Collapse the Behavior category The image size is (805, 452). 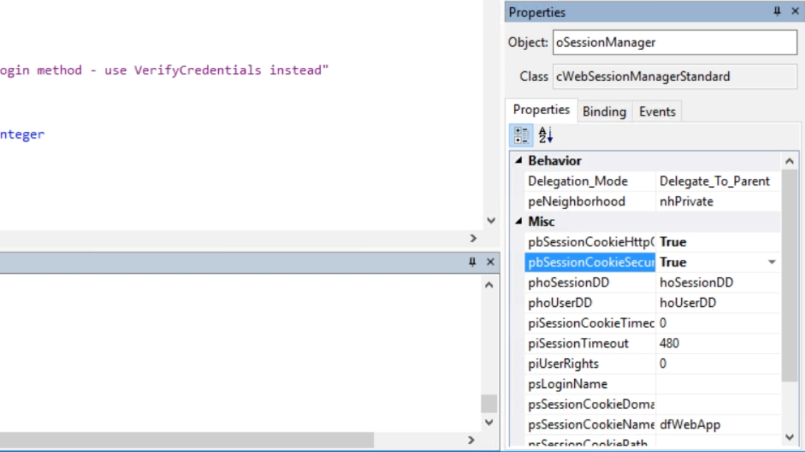tap(519, 161)
